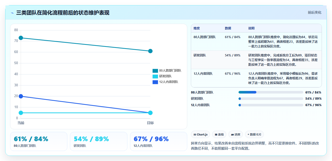Open the 61% / 84% data card
This screenshot has width=332, height=161.
tap(39, 141)
